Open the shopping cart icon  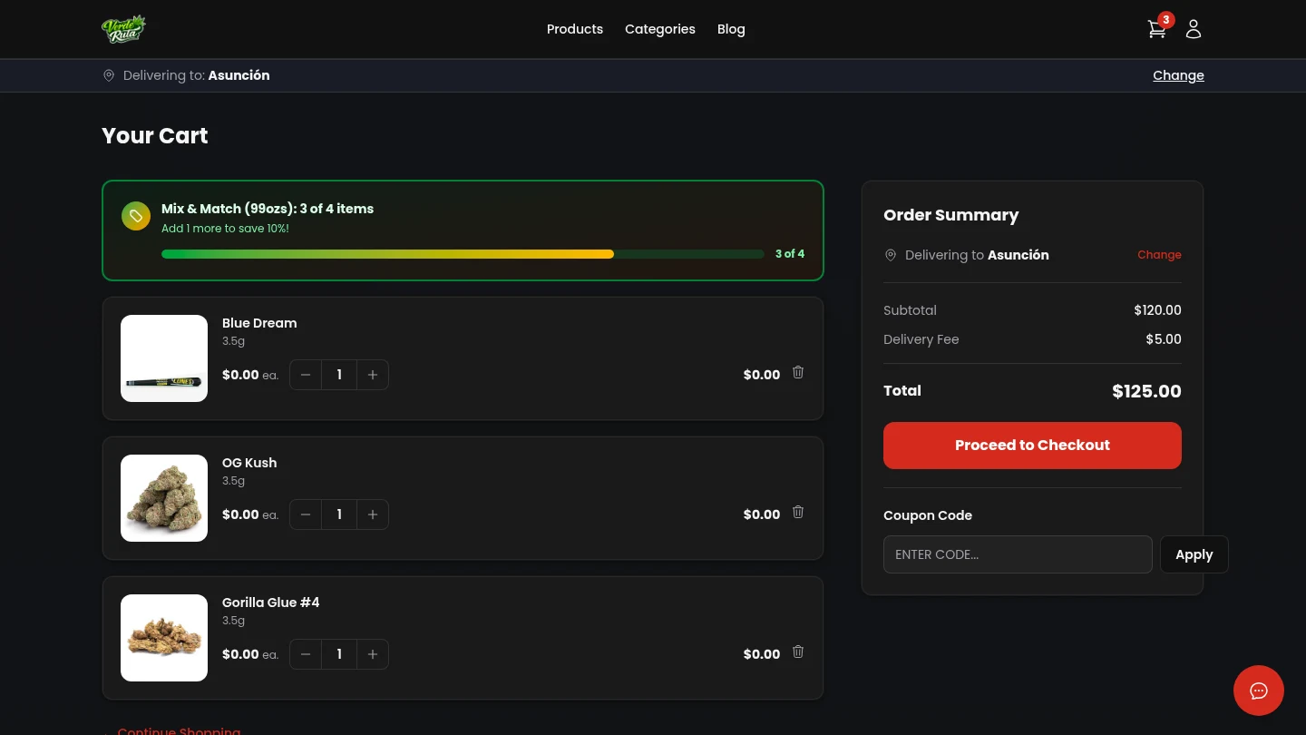tap(1156, 29)
